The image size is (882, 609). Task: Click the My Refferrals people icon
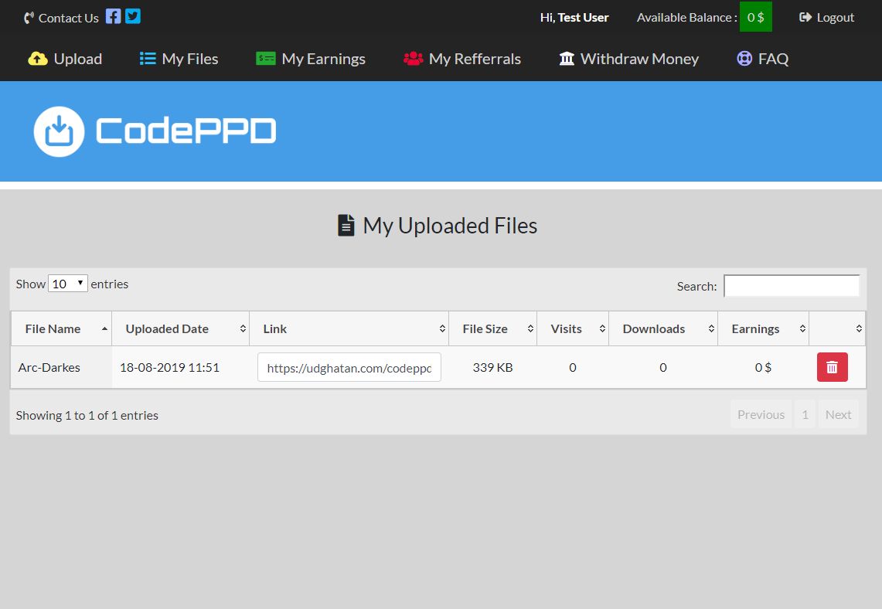[414, 59]
